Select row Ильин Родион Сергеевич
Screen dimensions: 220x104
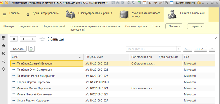click(x=113, y=101)
